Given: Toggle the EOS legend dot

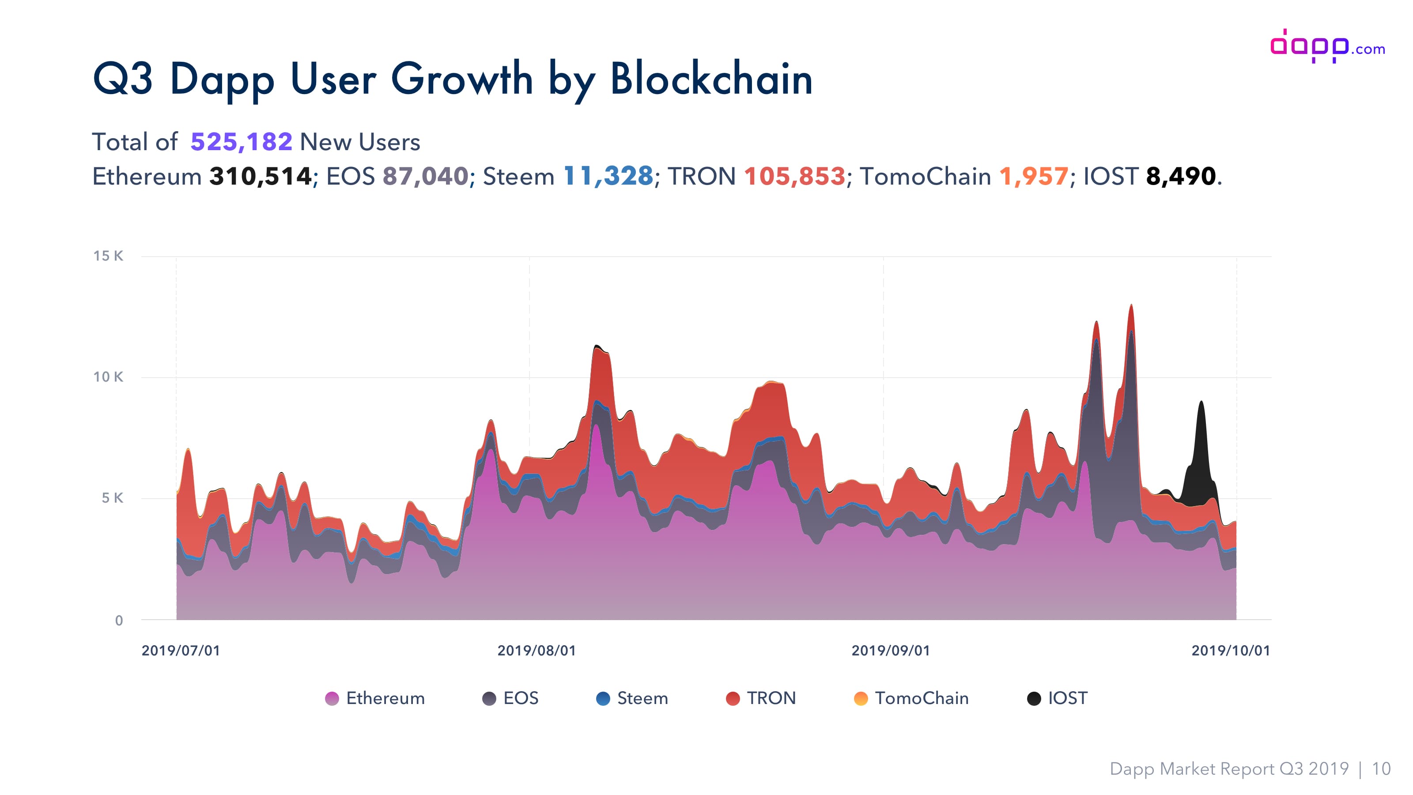Looking at the screenshot, I should pos(489,698).
